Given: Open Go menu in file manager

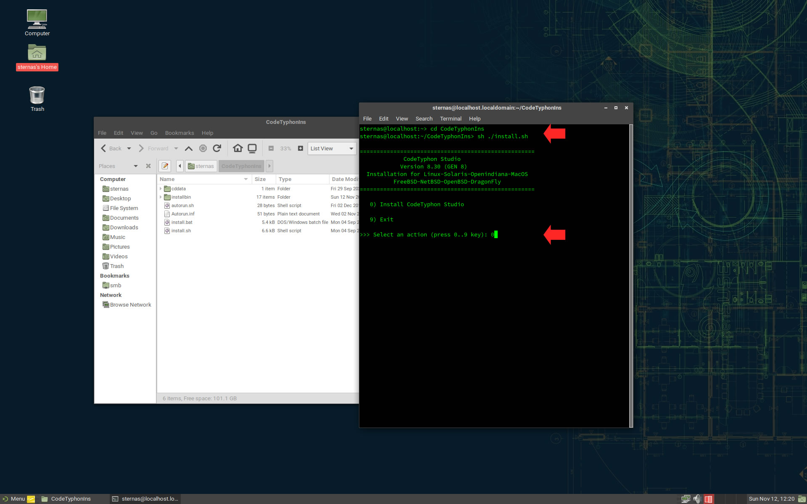Looking at the screenshot, I should [x=154, y=133].
